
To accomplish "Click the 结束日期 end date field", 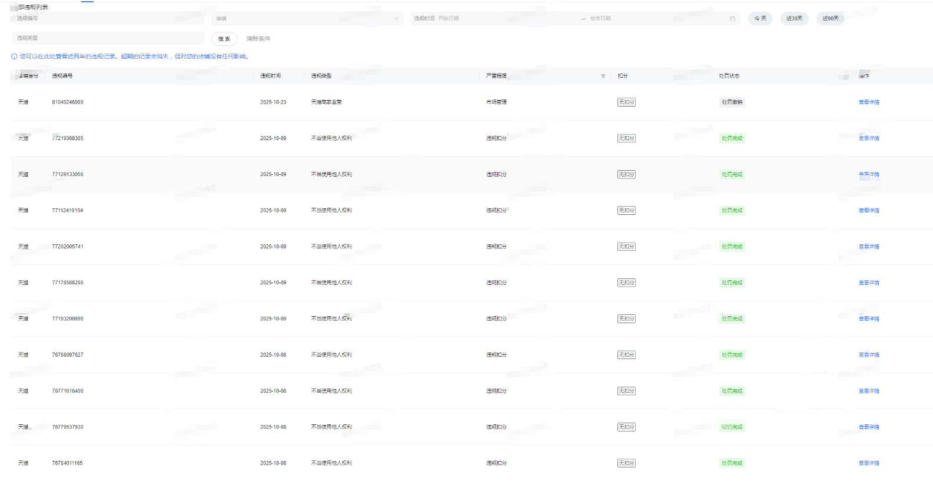I will 648,19.
